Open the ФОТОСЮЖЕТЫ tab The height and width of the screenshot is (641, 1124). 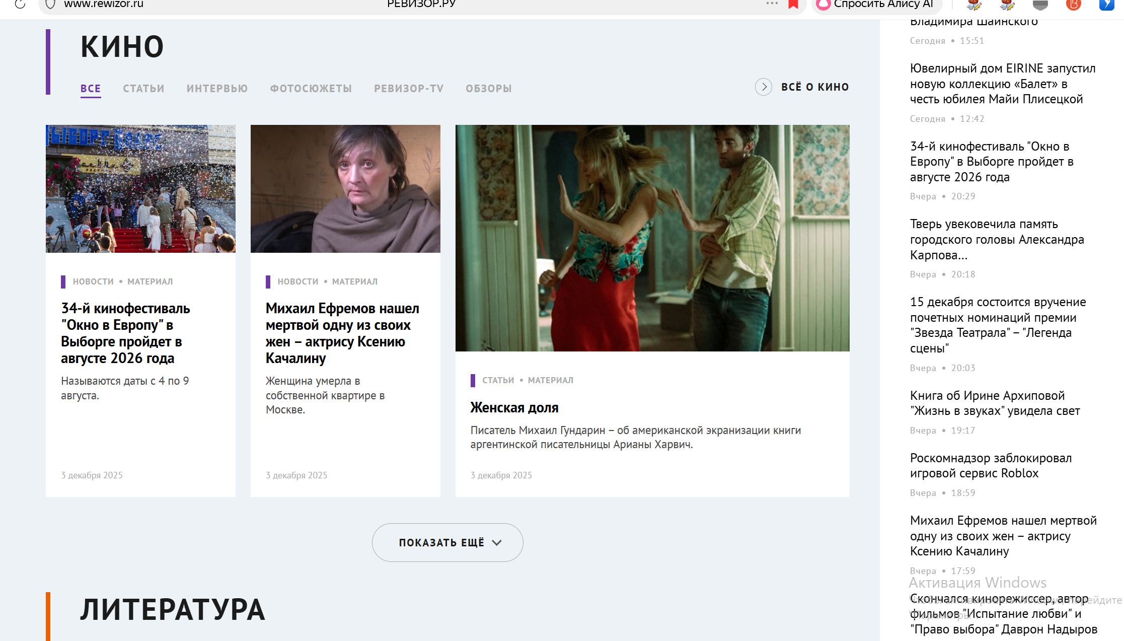pos(311,88)
